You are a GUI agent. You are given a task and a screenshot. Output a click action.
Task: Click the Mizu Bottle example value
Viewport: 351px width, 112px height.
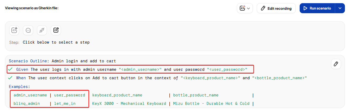coord(211,104)
